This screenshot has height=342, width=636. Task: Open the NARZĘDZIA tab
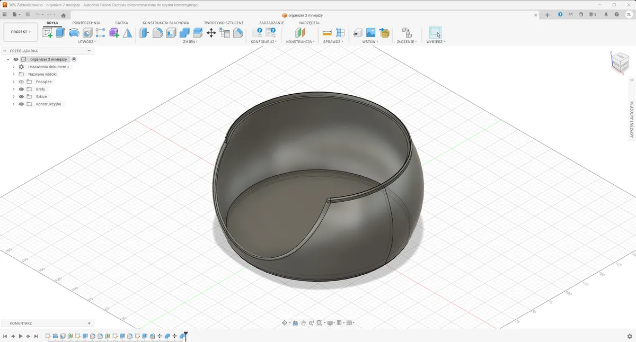coord(309,23)
